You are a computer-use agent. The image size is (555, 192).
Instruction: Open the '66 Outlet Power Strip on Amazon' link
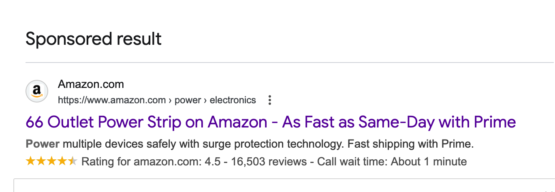(x=271, y=122)
